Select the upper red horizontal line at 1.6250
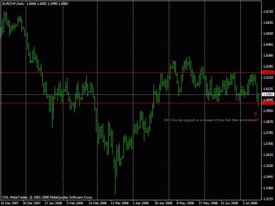 point(131,72)
